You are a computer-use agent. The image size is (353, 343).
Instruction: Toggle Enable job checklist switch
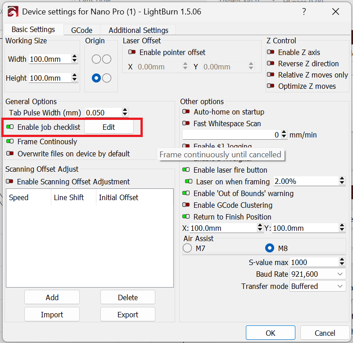[10, 127]
